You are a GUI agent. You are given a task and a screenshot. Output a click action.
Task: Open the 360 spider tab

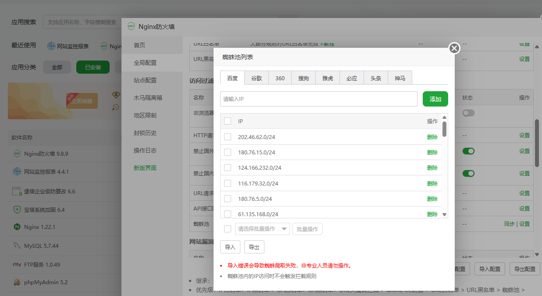click(x=280, y=78)
